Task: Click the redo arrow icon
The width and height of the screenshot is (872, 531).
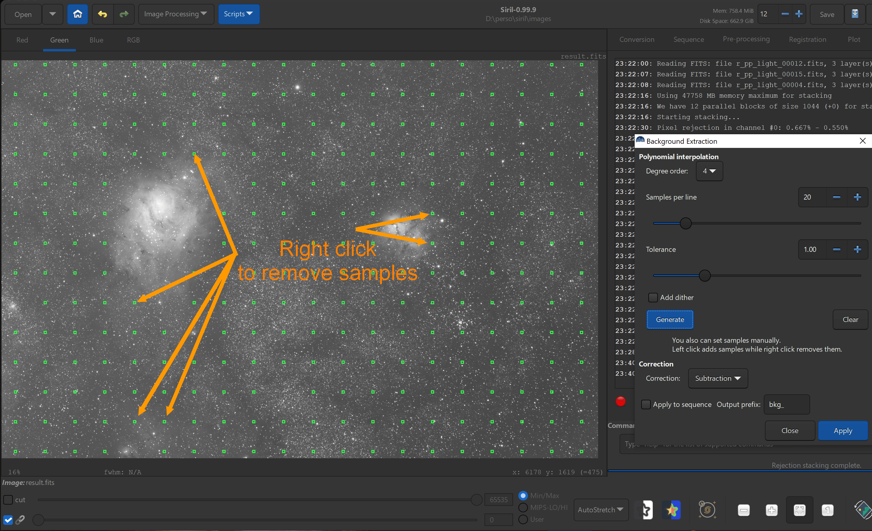Action: (x=124, y=14)
